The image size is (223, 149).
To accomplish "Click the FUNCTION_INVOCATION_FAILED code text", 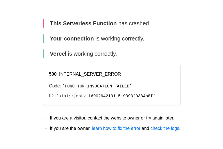I will [97, 86].
